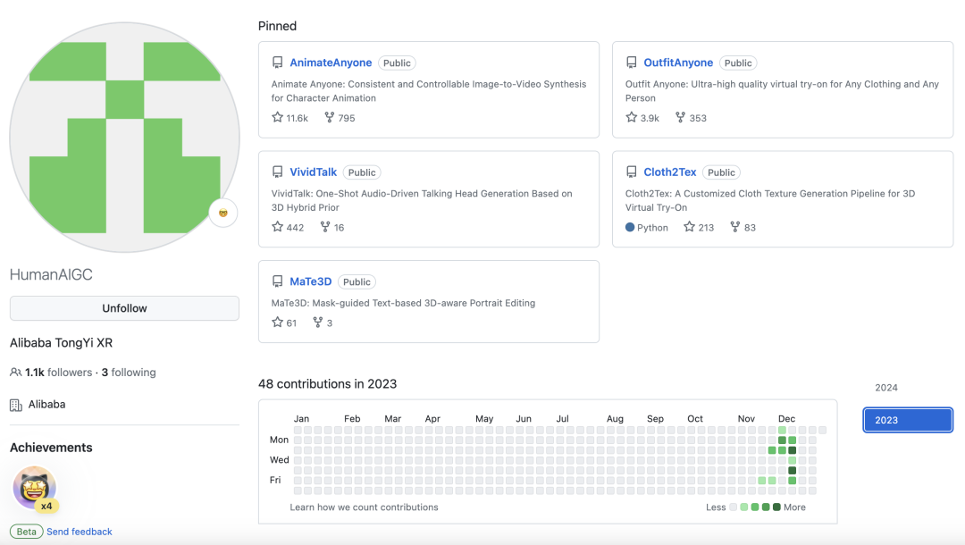The width and height of the screenshot is (965, 545).
Task: Click the HumanAIGC profile avatar
Action: coord(124,138)
